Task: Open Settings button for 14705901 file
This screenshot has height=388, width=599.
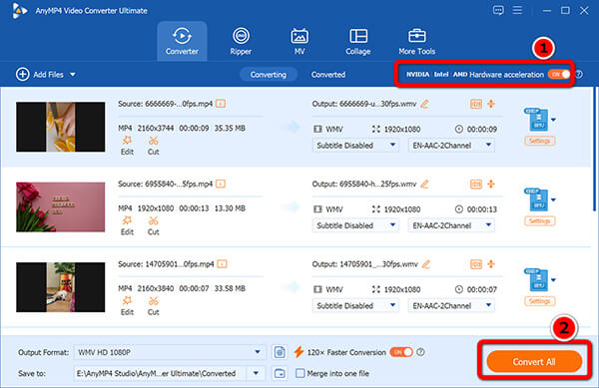Action: (x=539, y=301)
